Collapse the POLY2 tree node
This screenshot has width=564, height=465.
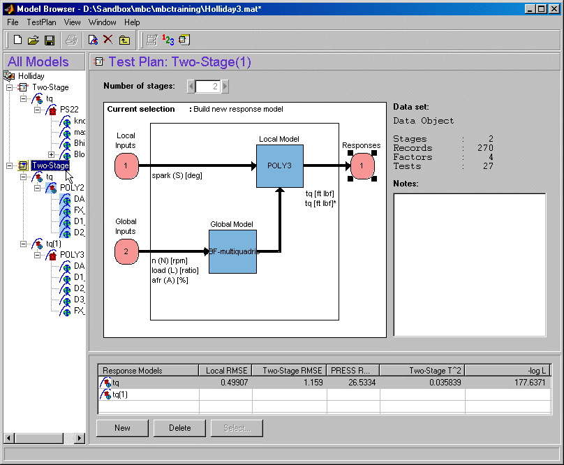(x=38, y=188)
